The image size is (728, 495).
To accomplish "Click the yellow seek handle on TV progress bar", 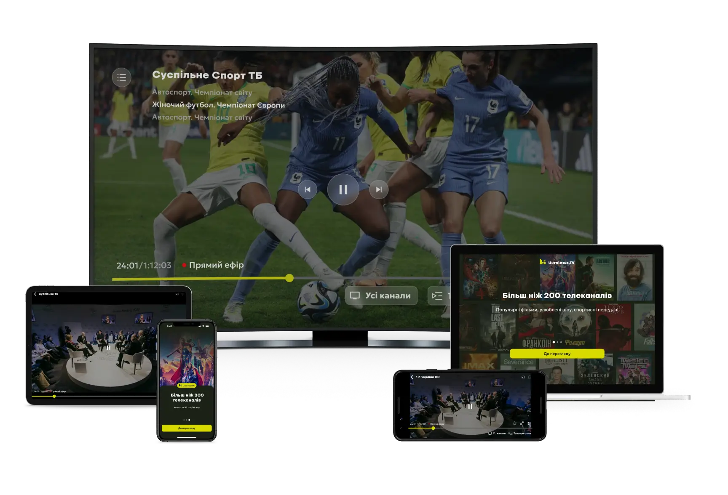I will [x=289, y=278].
